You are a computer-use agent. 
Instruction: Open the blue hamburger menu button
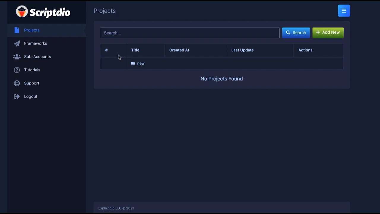[x=344, y=11]
